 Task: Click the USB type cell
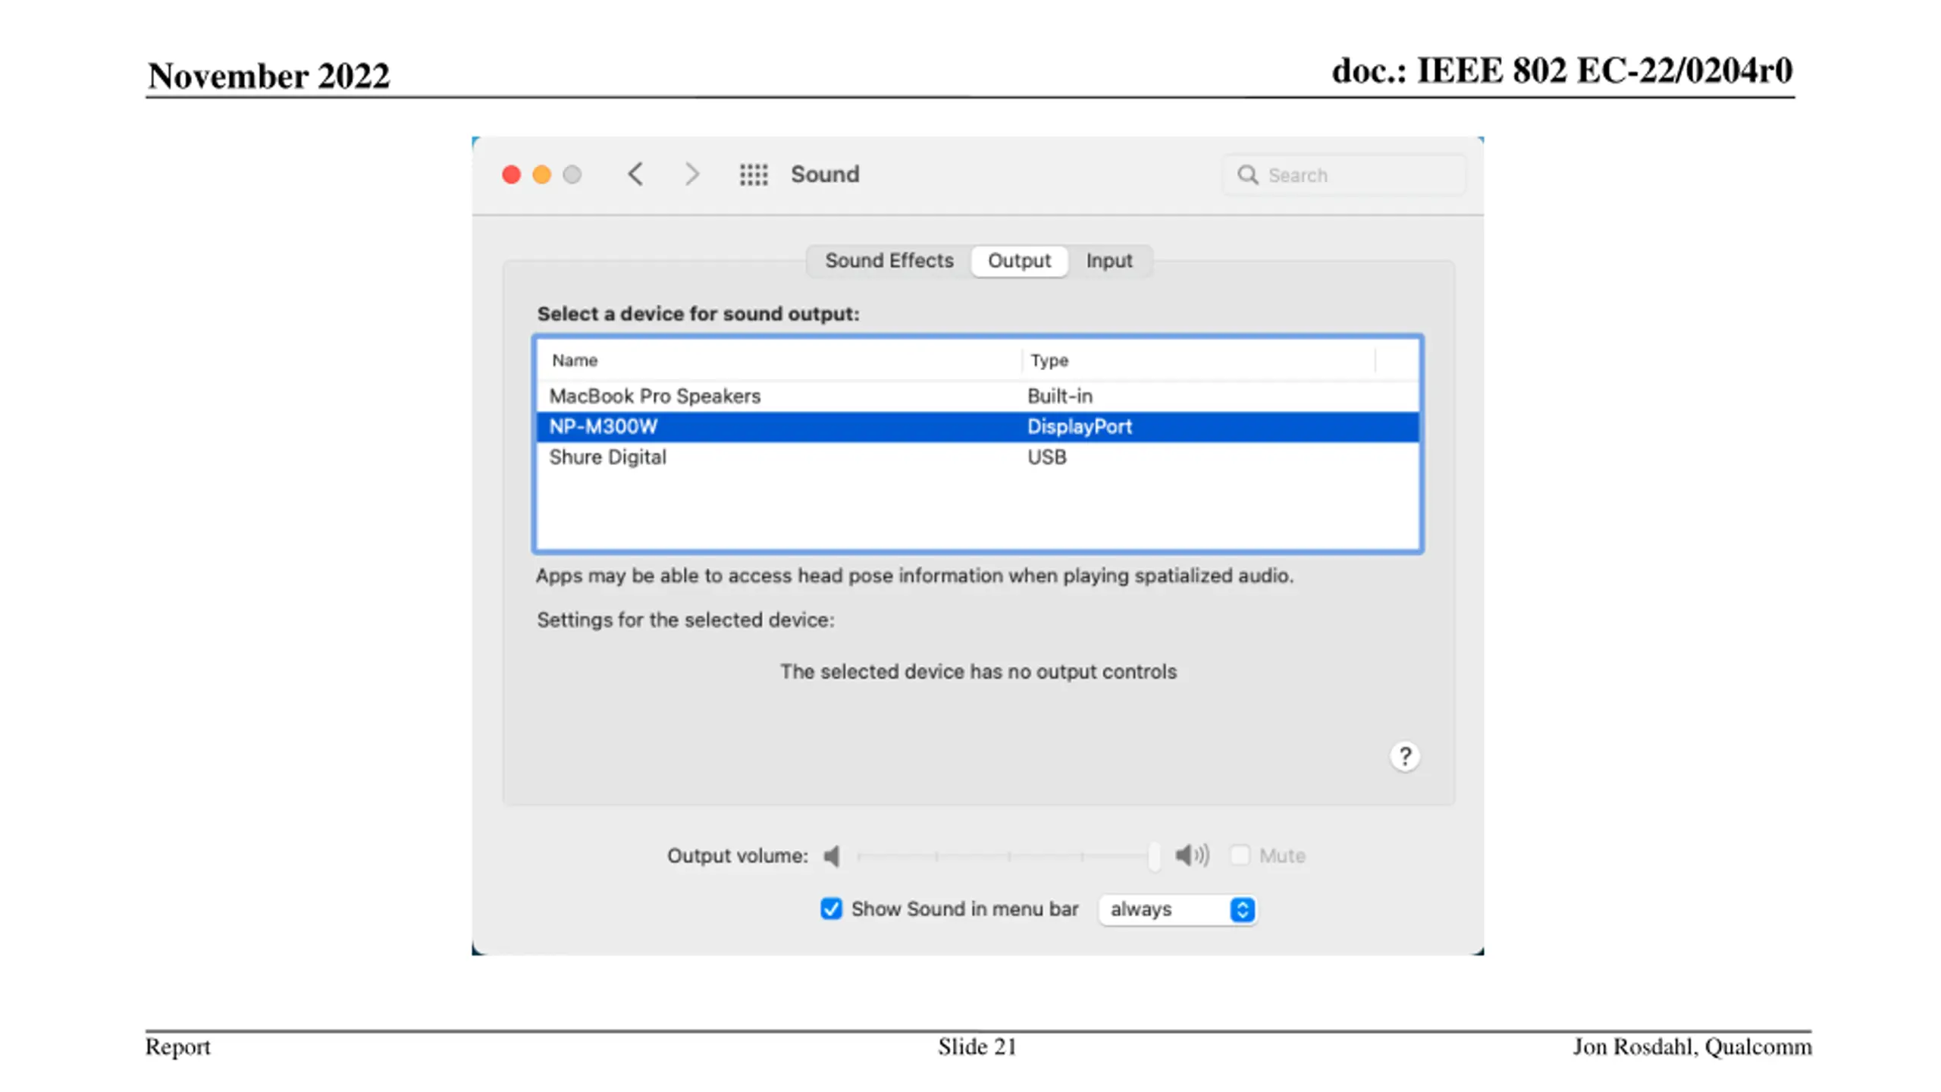pyautogui.click(x=1046, y=457)
